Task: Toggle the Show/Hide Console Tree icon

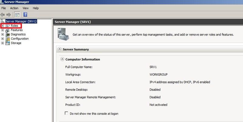Action: point(17,15)
